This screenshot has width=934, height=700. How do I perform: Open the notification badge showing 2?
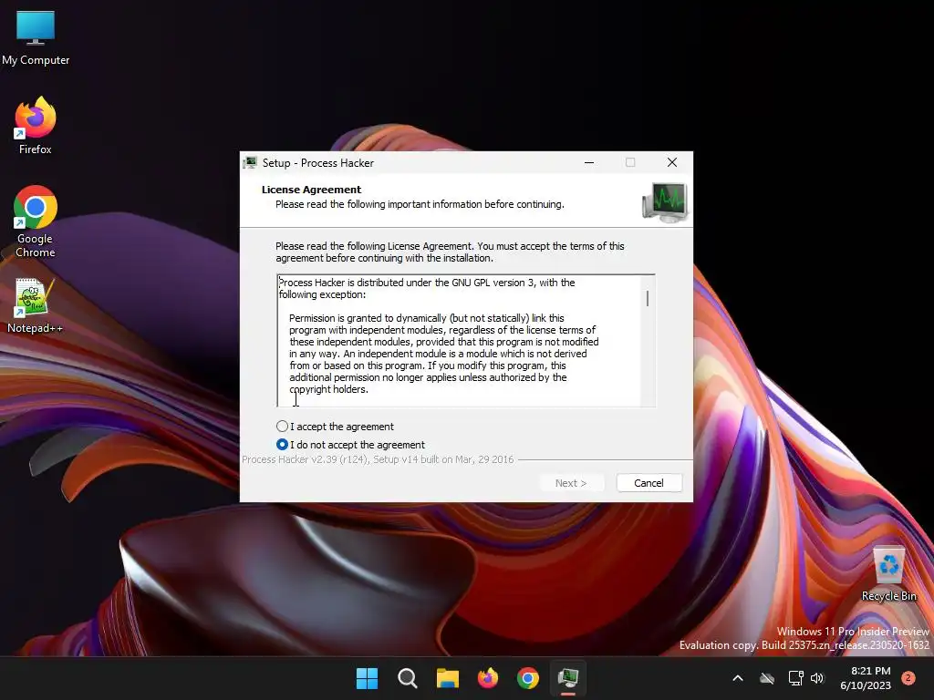coord(908,678)
